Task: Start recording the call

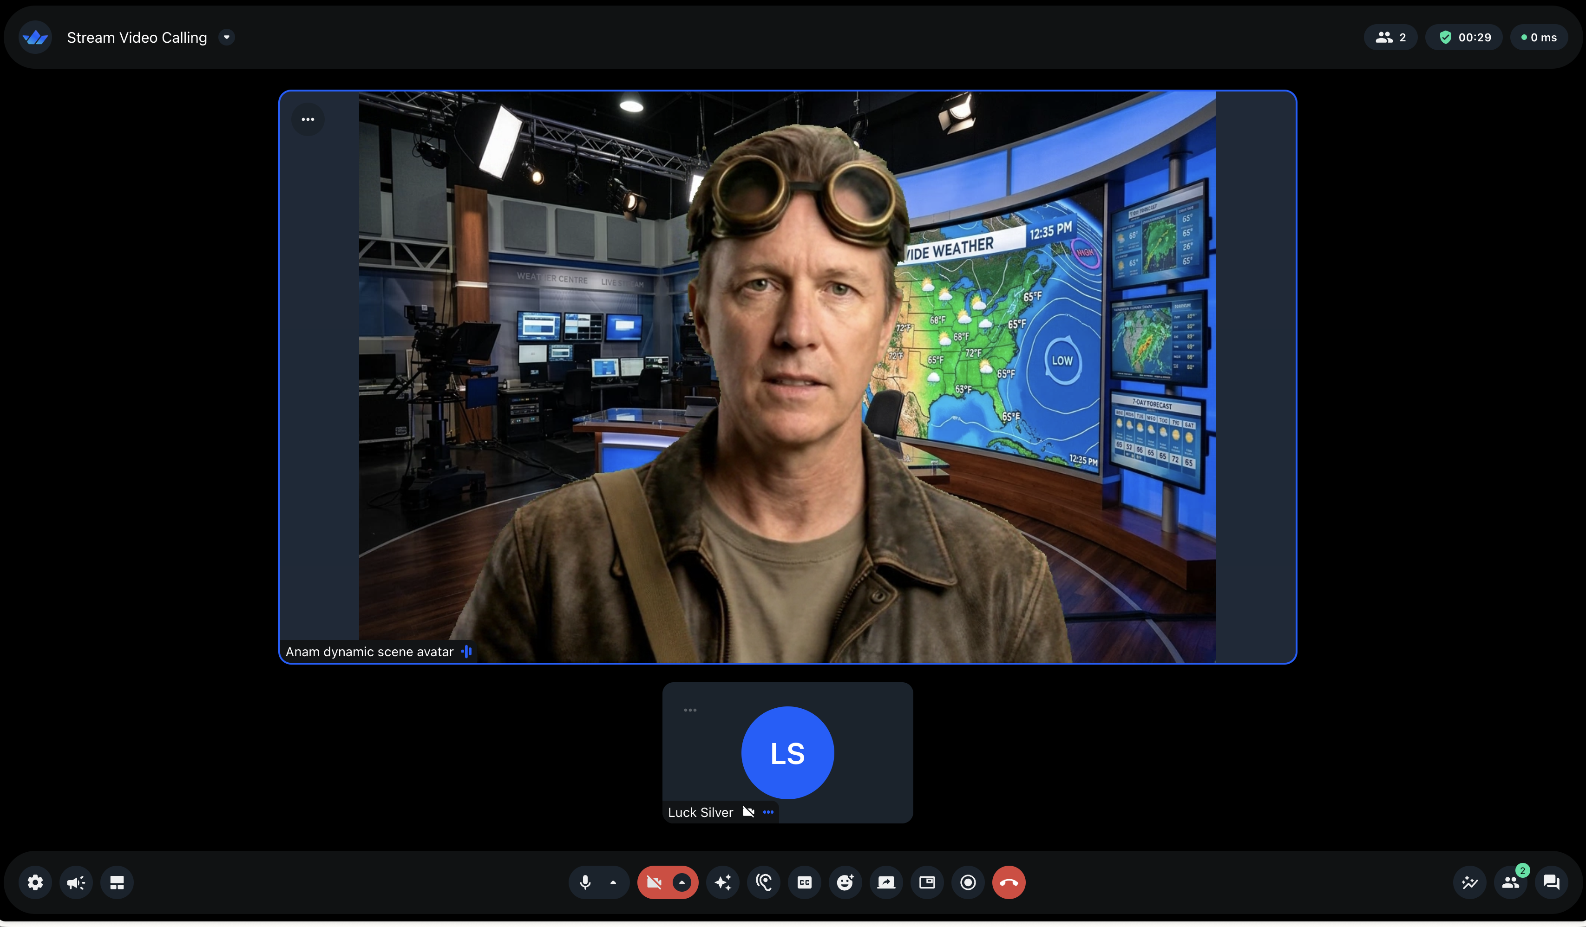Action: (x=967, y=882)
